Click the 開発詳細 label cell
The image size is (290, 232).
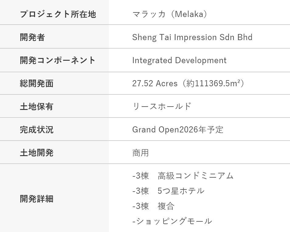click(36, 199)
